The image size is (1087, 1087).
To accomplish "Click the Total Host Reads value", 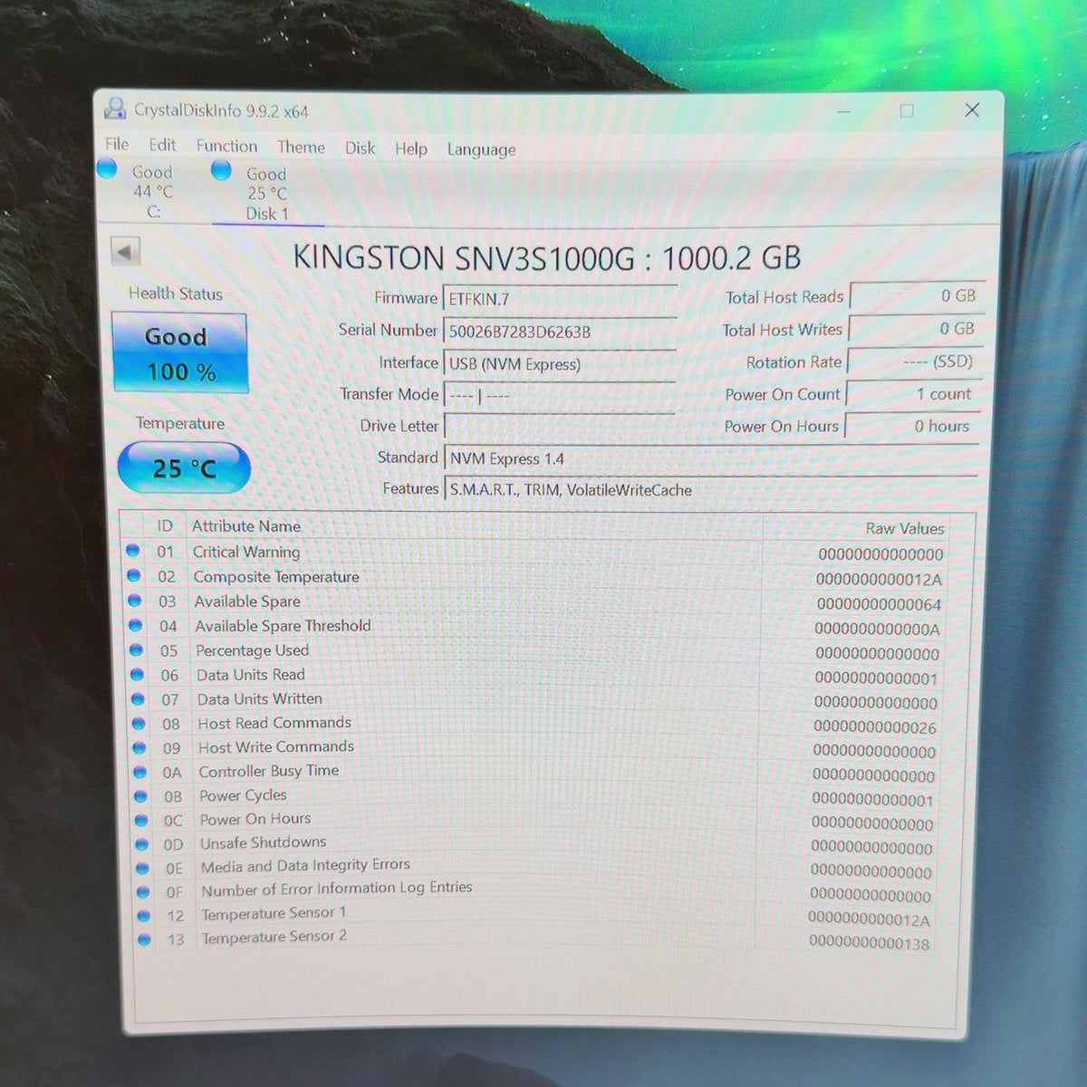I will (x=916, y=295).
